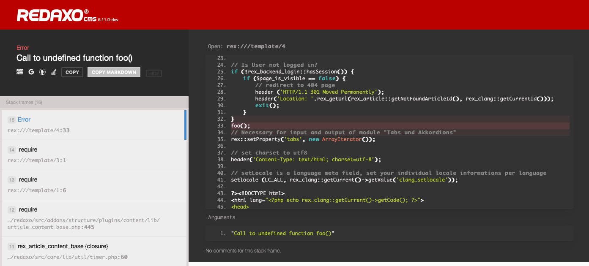Search the error on REDAXO via its icon
This screenshot has width=589, height=266.
pos(20,72)
